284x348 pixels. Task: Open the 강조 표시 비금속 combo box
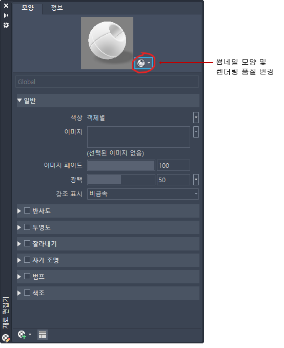point(143,194)
